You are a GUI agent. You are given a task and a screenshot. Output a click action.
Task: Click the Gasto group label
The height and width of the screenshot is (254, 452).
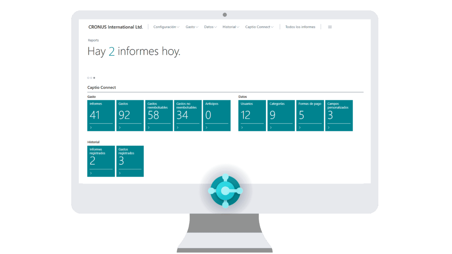coord(91,96)
